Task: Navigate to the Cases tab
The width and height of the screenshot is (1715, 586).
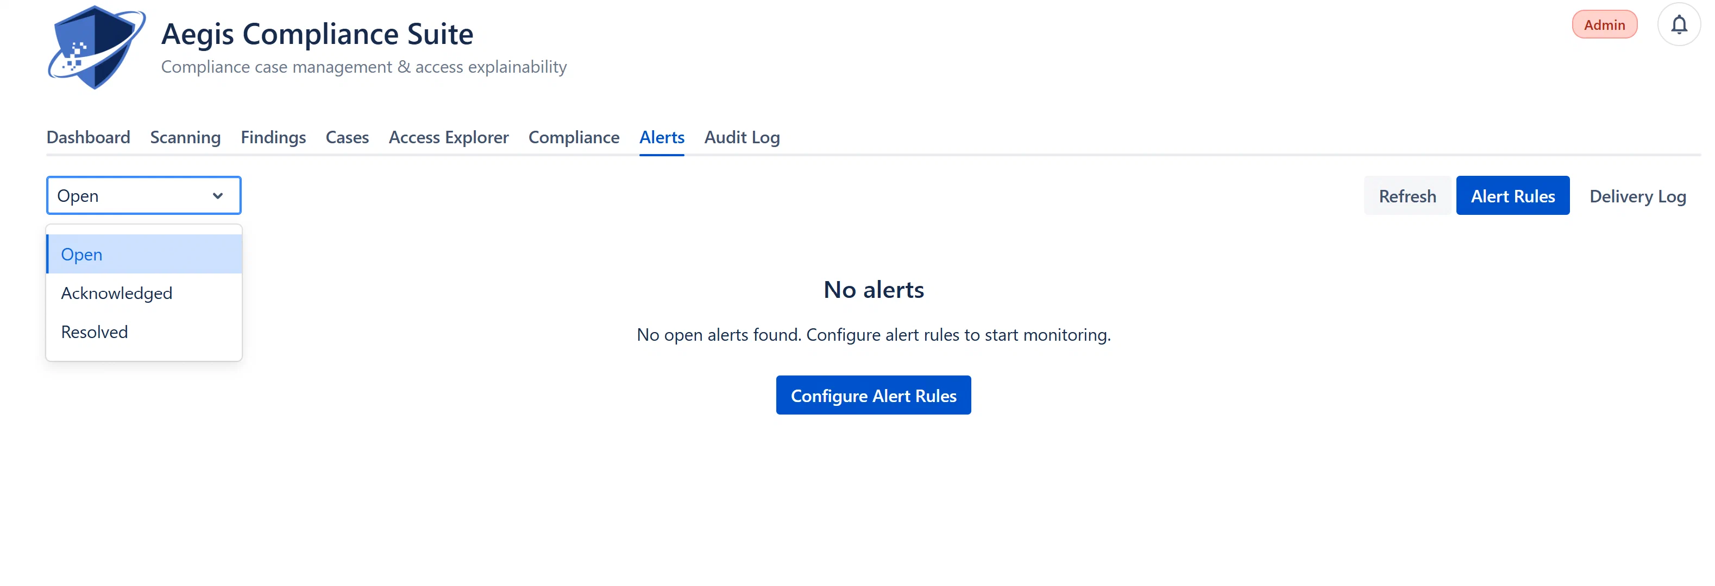Action: pyautogui.click(x=347, y=137)
